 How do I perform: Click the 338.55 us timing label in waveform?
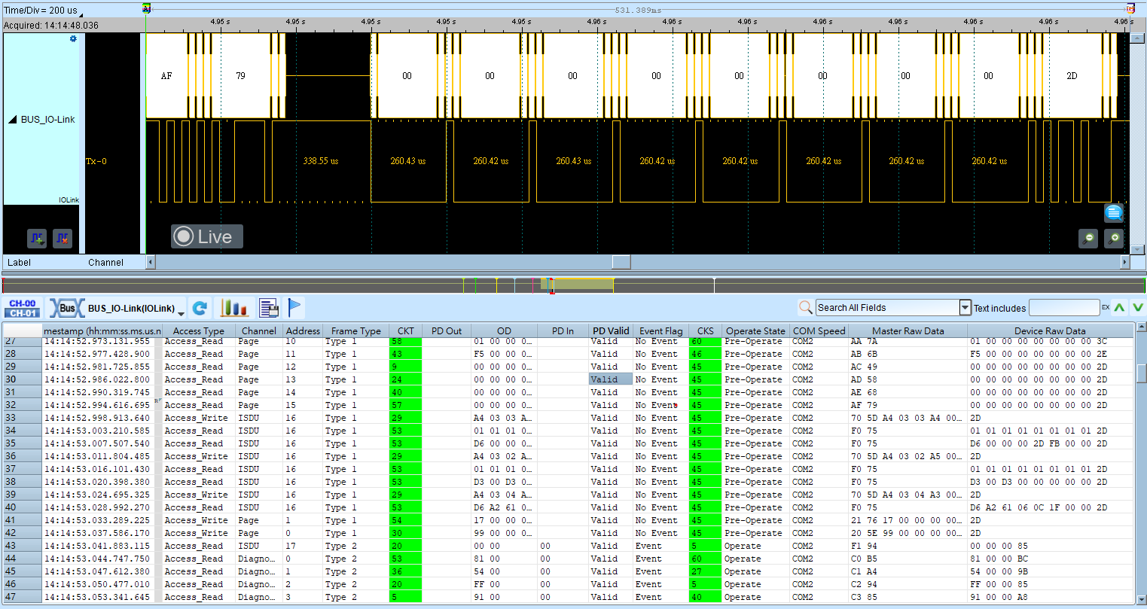(321, 161)
